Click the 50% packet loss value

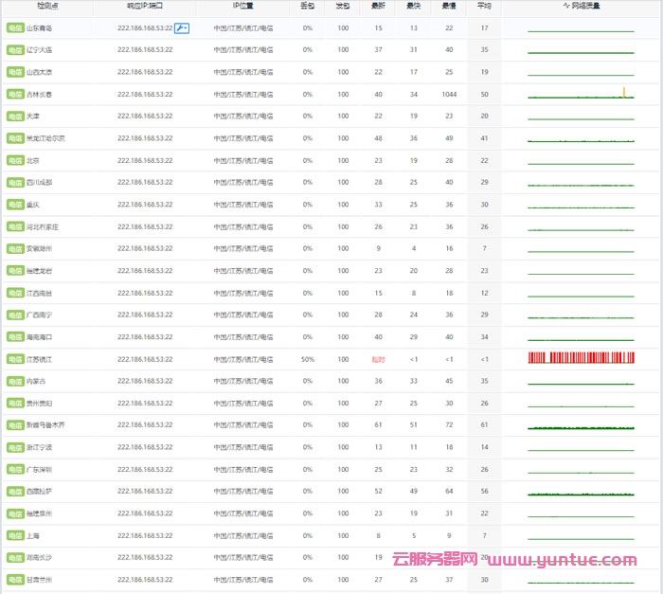click(307, 359)
